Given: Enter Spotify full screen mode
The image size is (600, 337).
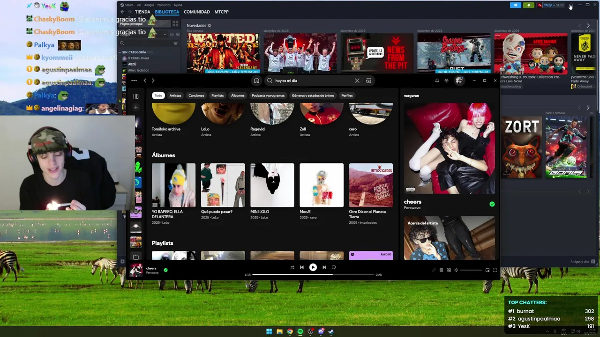Looking at the screenshot, I should tap(495, 270).
